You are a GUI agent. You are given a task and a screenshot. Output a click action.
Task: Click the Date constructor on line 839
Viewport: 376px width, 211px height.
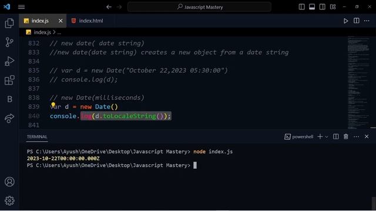103,107
